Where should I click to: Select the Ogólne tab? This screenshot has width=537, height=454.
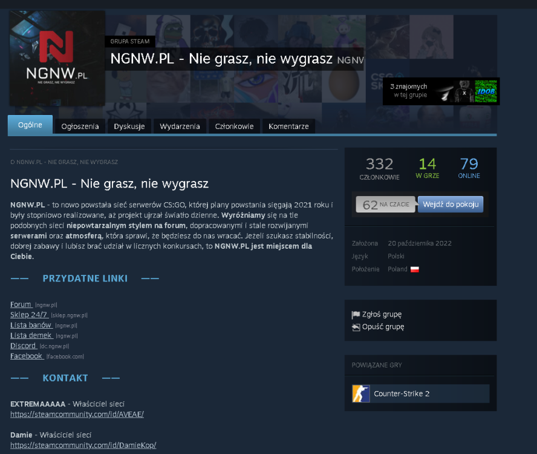tap(30, 125)
